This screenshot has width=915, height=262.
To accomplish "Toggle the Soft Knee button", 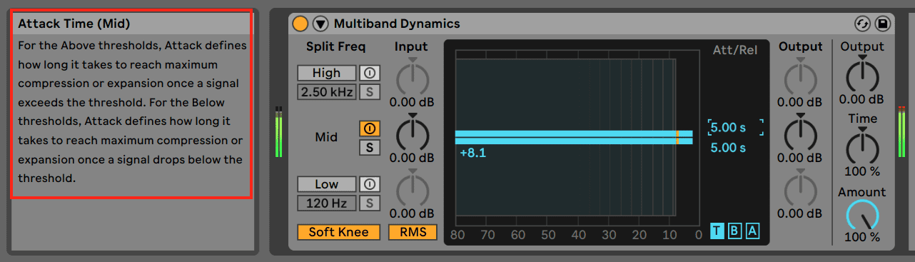I will (338, 232).
